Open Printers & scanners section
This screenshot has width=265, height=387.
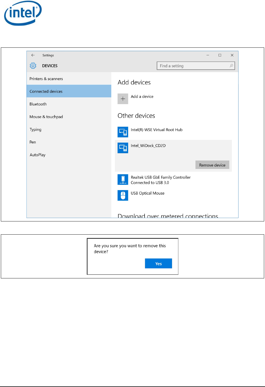coord(69,79)
